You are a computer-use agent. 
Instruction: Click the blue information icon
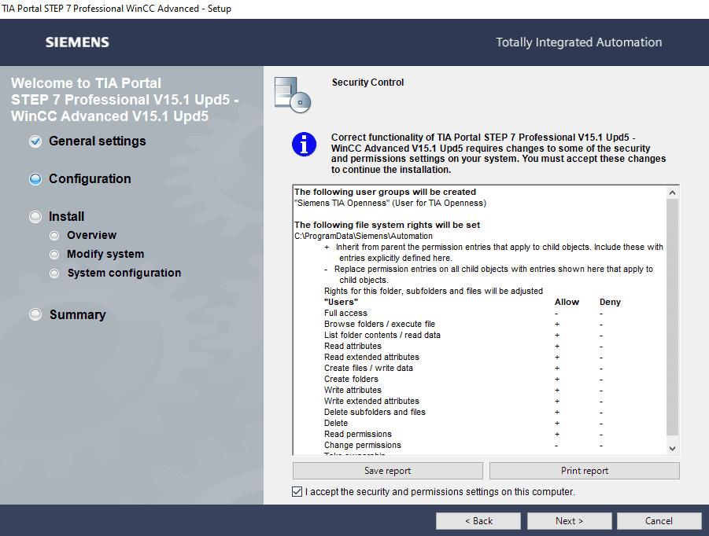(304, 145)
